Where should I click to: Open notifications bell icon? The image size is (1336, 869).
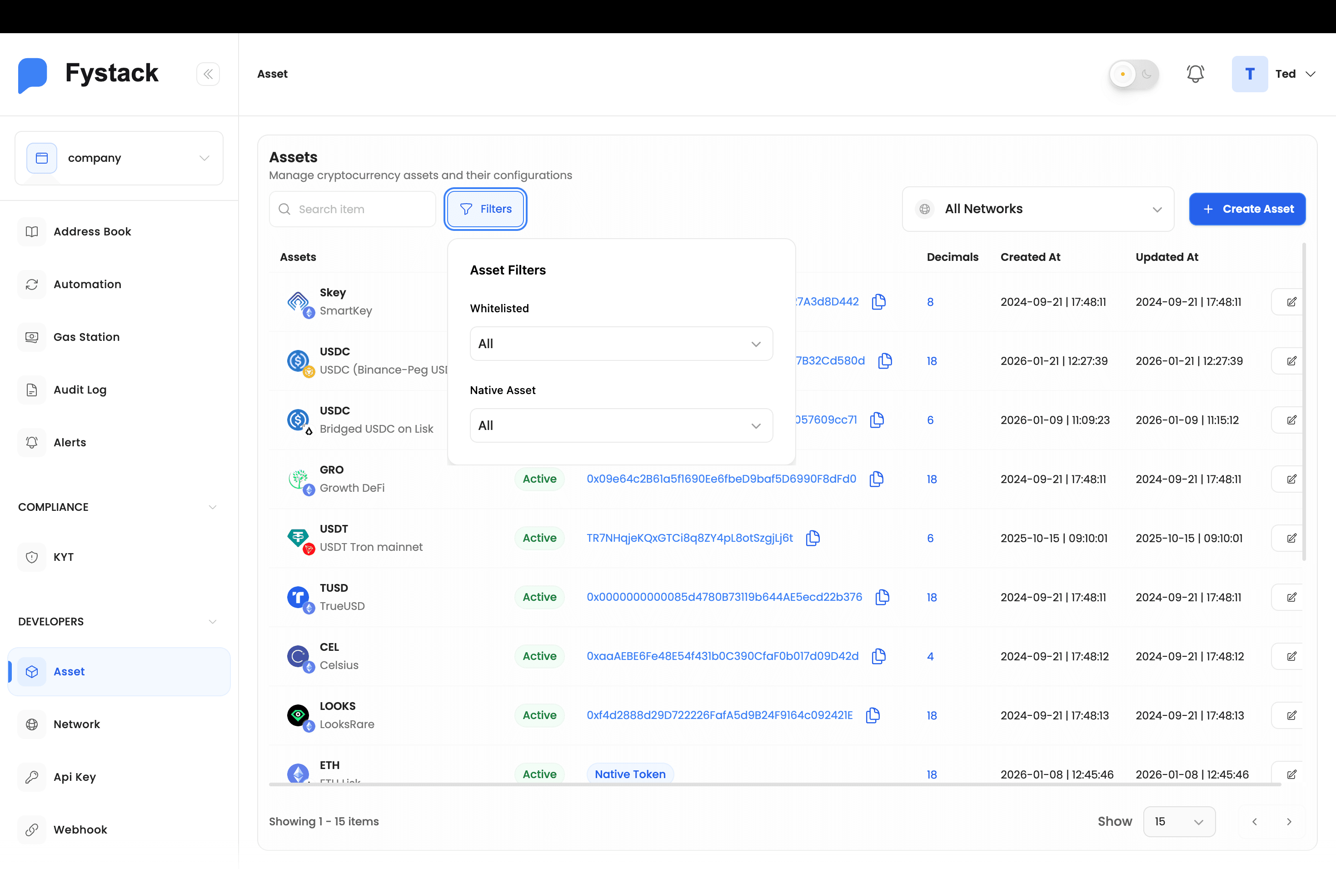click(1195, 74)
